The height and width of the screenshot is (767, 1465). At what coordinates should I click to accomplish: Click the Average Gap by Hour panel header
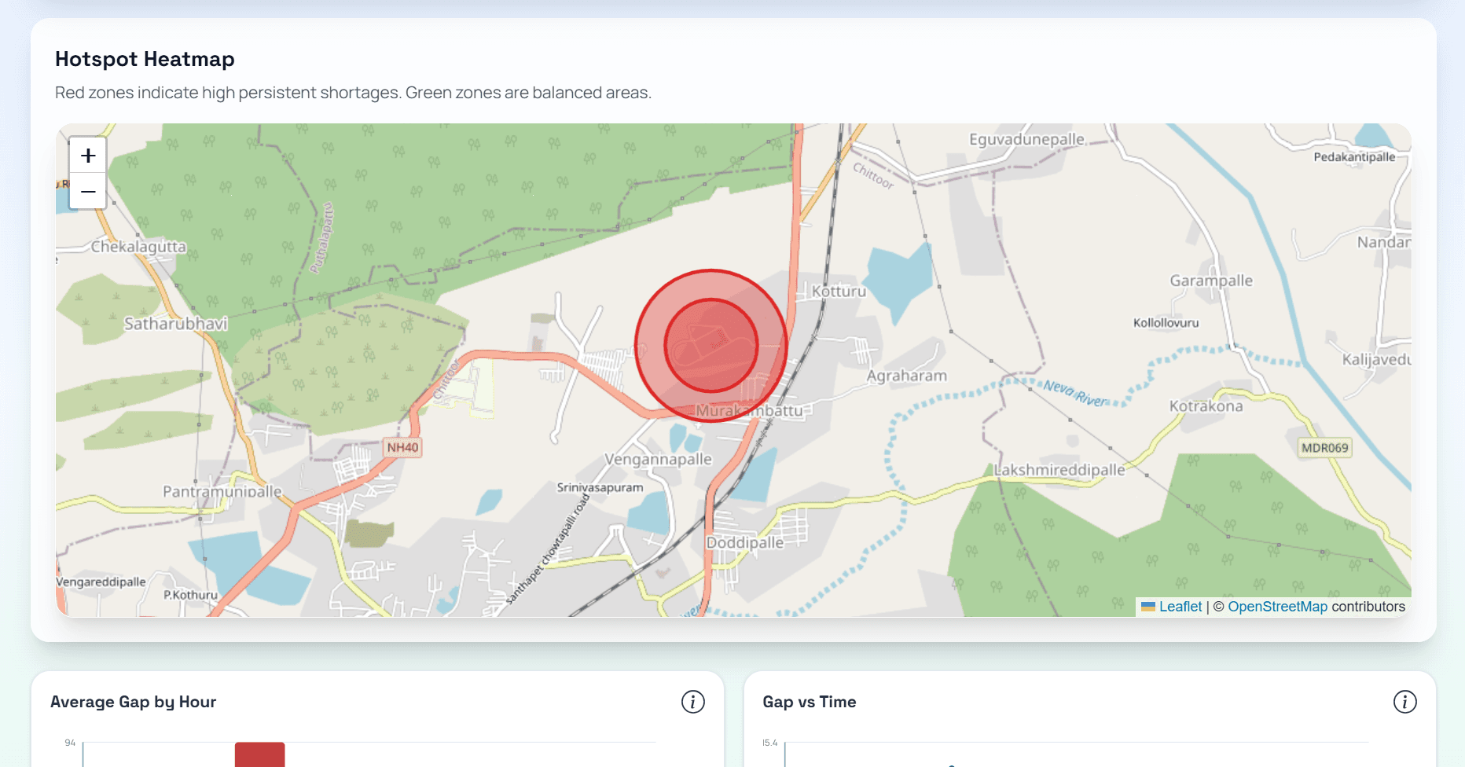133,702
